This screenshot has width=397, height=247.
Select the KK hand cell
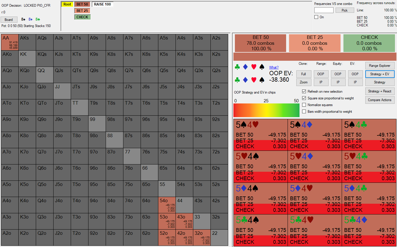click(27, 59)
